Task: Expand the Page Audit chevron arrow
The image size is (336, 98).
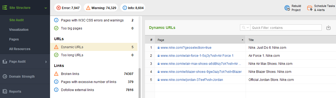Action: pos(46,62)
